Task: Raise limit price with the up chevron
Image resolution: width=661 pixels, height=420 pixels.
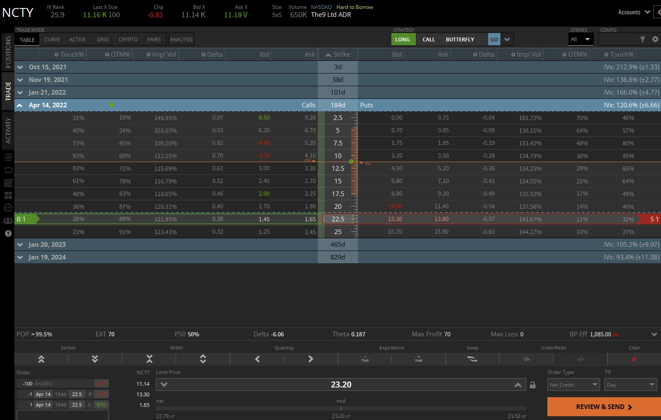Action: (518, 385)
